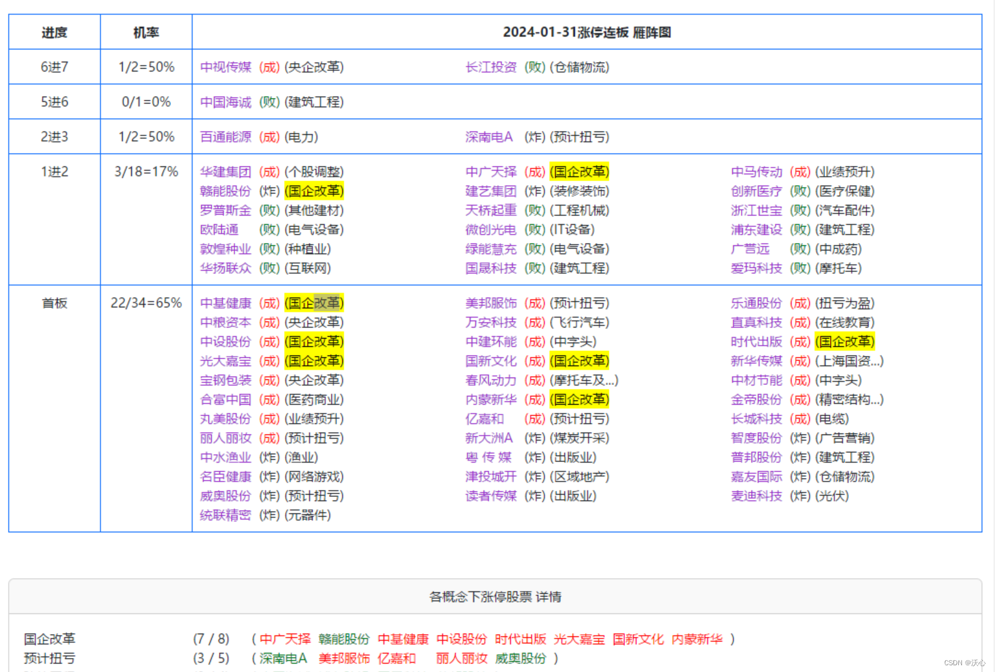995x672 pixels.
Task: Select 敦煌种业 stock name
Action: [226, 249]
